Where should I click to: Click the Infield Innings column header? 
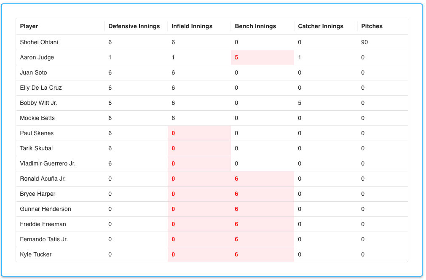(192, 26)
